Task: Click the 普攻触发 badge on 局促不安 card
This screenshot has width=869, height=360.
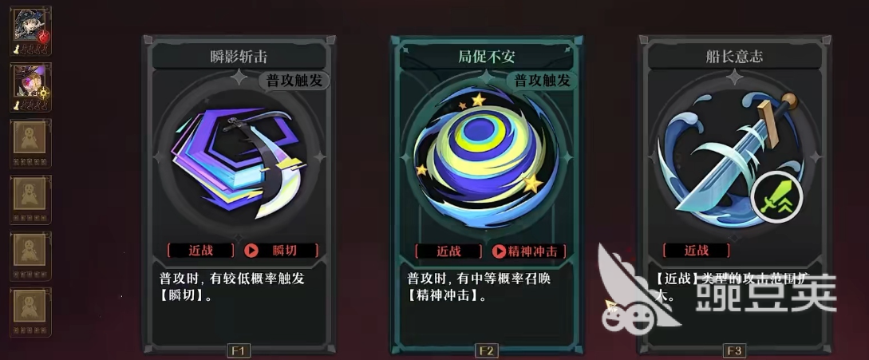Action: pos(542,81)
